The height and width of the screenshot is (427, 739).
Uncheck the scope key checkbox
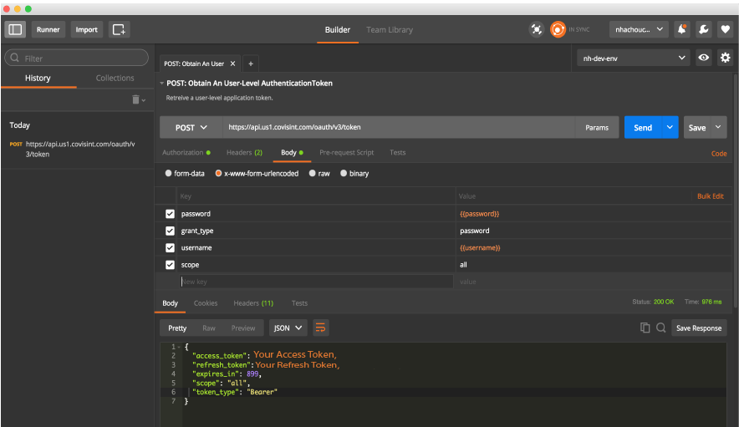[171, 265]
